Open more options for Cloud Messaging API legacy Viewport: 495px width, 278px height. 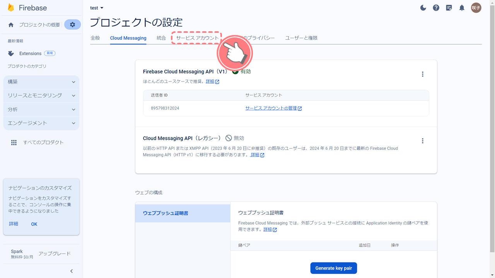coord(423,141)
